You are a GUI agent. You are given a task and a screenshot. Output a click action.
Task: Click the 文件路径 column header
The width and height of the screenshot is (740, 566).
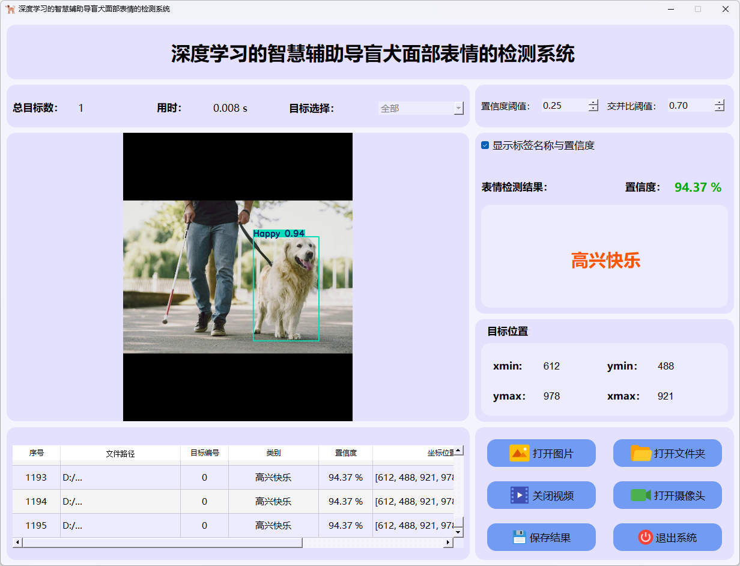pyautogui.click(x=120, y=454)
